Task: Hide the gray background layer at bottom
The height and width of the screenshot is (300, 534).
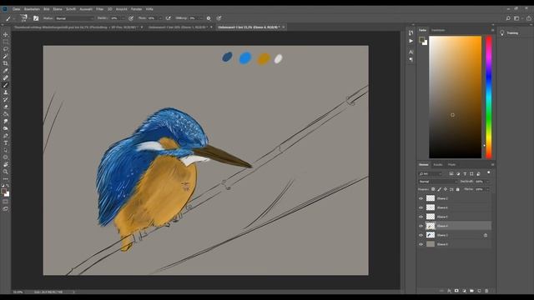Action: 421,244
